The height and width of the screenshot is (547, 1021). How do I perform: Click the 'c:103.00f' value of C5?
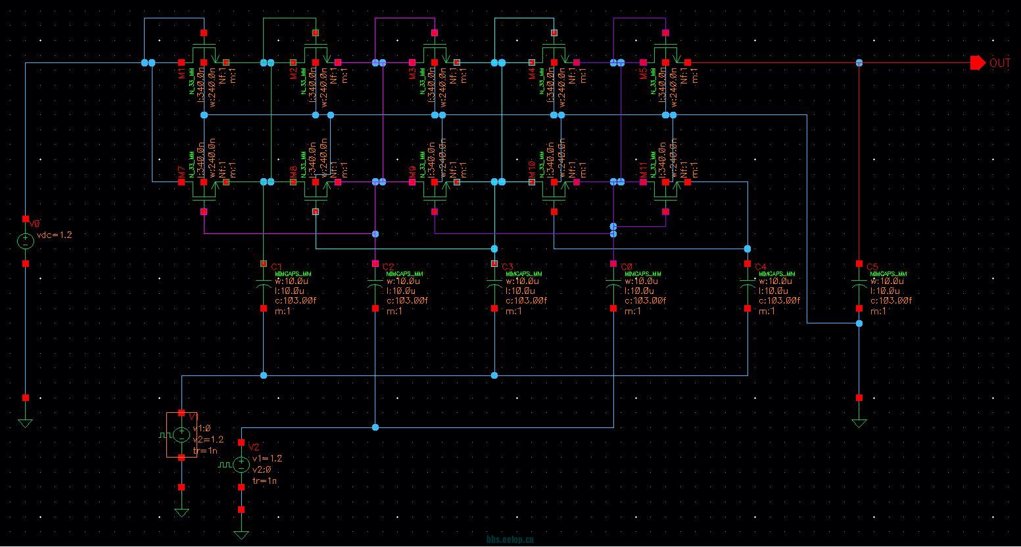click(891, 300)
